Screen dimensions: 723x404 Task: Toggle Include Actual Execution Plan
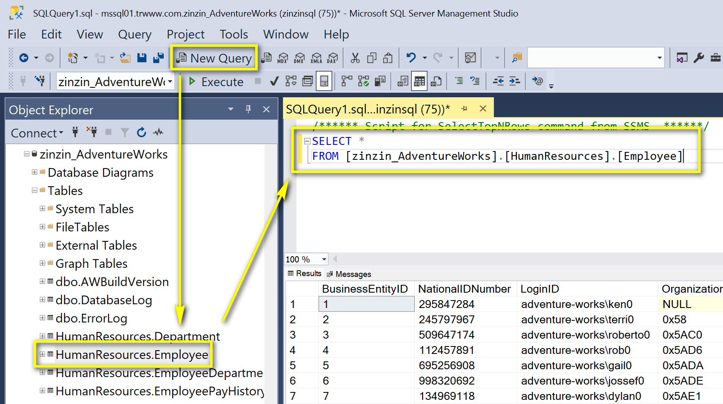(x=347, y=81)
